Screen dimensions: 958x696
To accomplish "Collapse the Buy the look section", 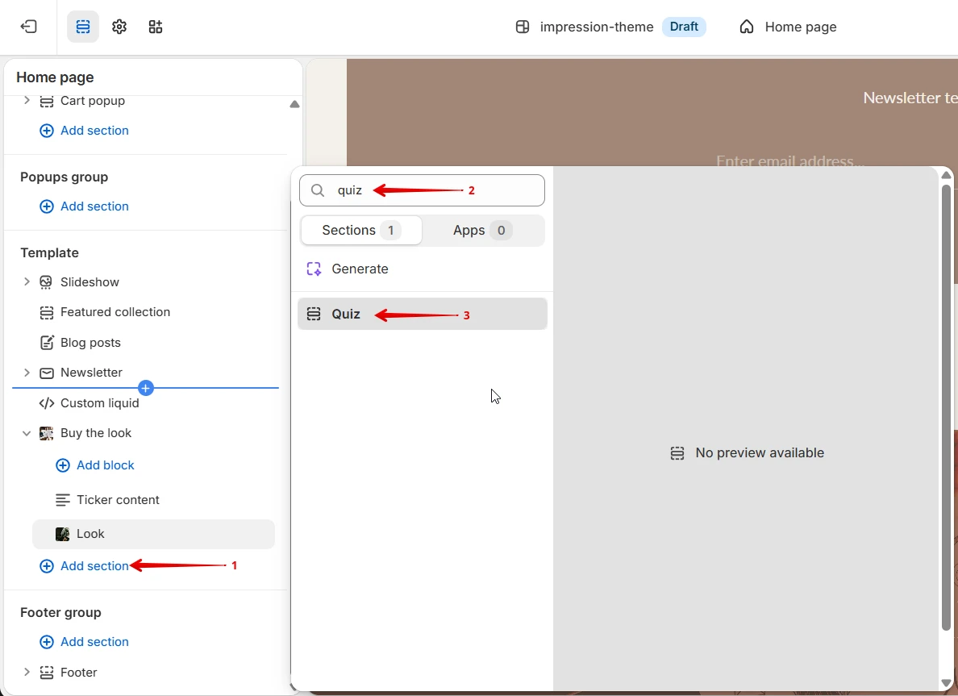I will [x=27, y=433].
